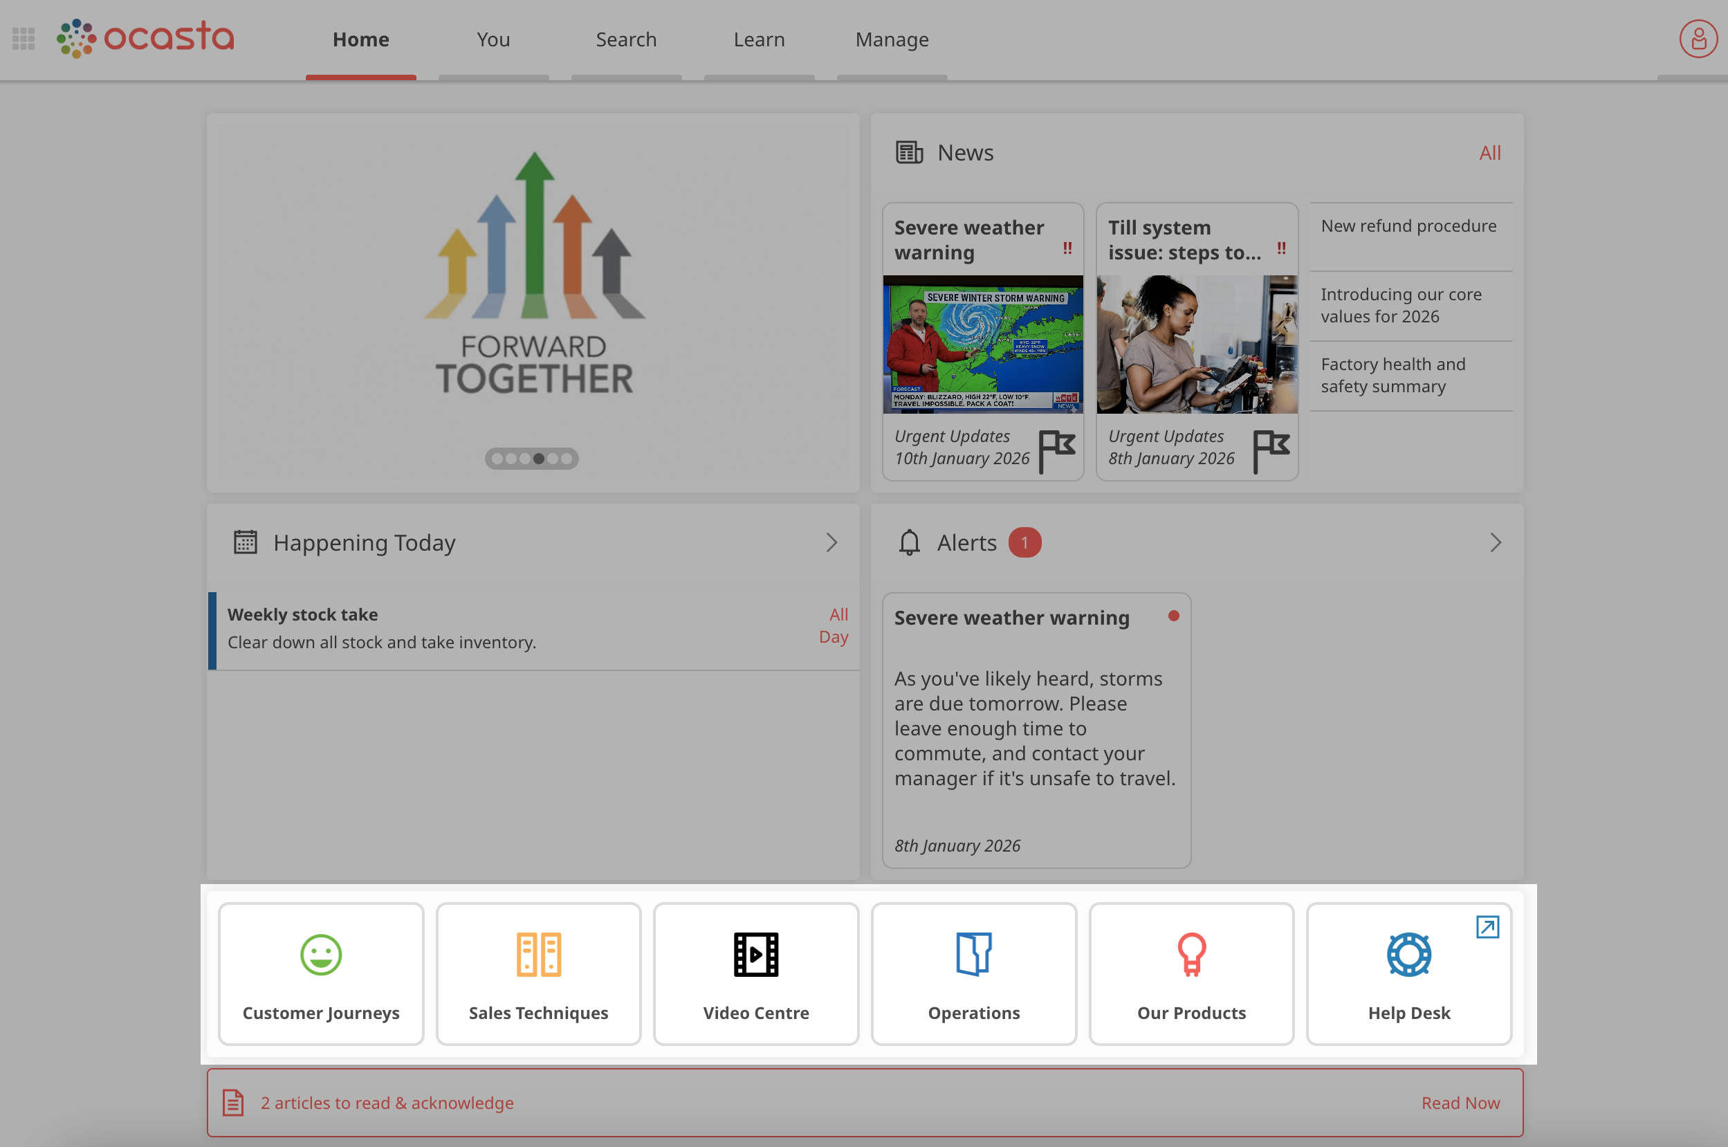1728x1147 pixels.
Task: Click the user profile avatar icon
Action: (1698, 39)
